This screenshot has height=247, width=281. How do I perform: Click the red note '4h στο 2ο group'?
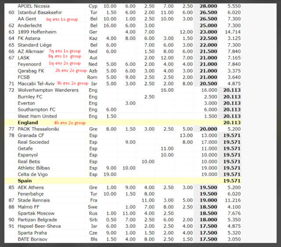[70, 123]
